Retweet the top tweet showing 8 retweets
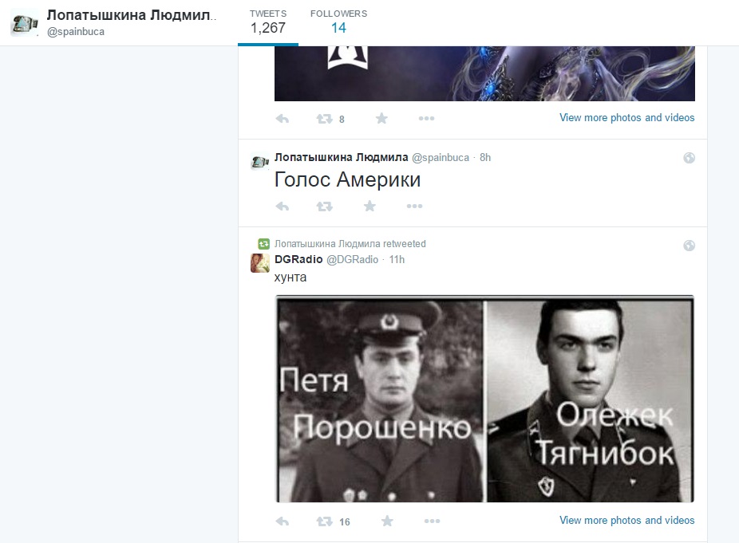This screenshot has height=543, width=739. point(324,119)
